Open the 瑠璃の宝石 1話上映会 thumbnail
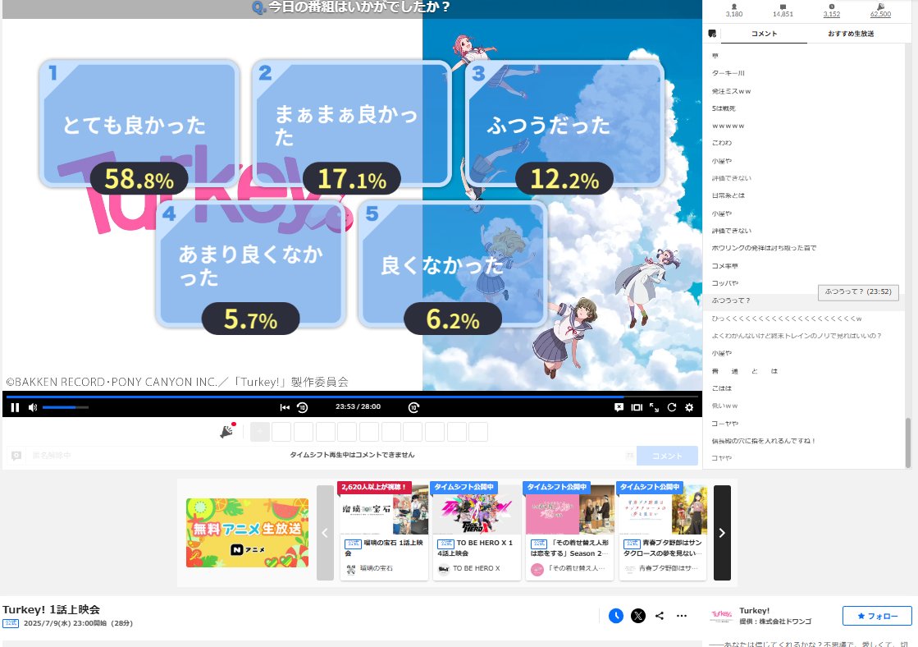 click(384, 508)
